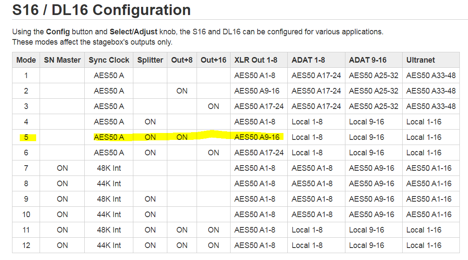Click the 'Mode' column header
Viewport: 468px width, 260px height.
[26, 60]
